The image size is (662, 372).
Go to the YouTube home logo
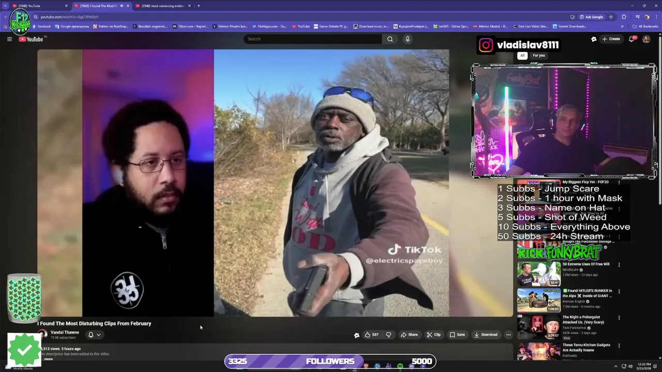pyautogui.click(x=31, y=39)
